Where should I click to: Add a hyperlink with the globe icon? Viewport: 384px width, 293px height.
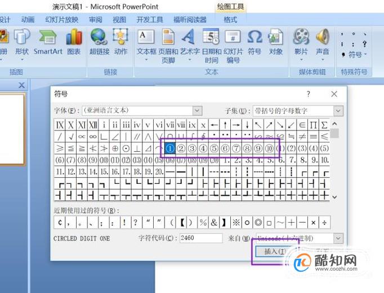point(100,42)
